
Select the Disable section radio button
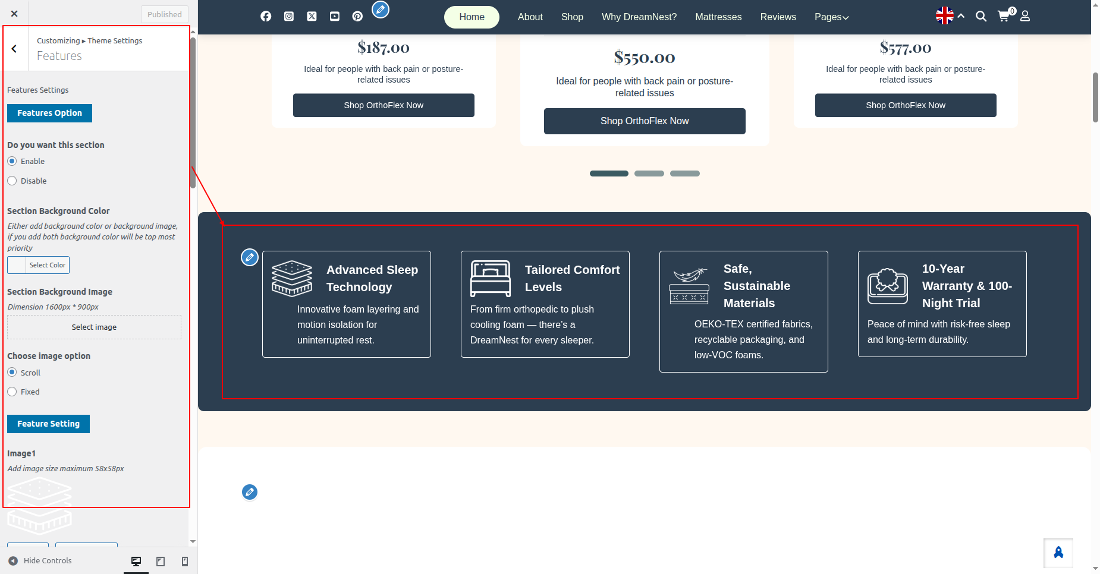[12, 181]
